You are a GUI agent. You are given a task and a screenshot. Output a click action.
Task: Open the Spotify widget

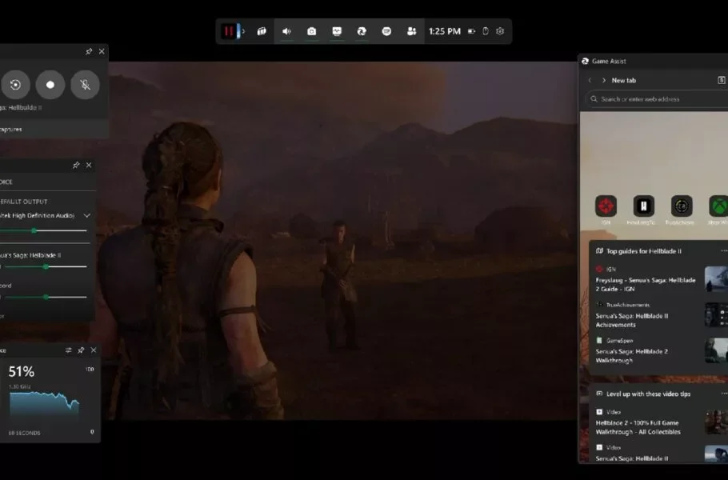pos(386,31)
